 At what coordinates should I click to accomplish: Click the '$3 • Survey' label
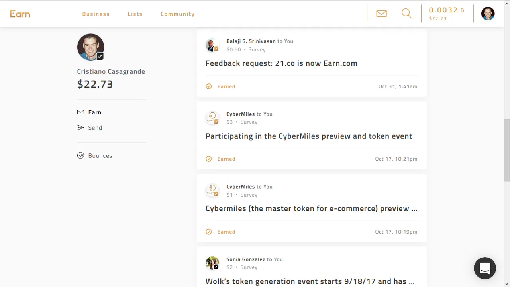(242, 122)
